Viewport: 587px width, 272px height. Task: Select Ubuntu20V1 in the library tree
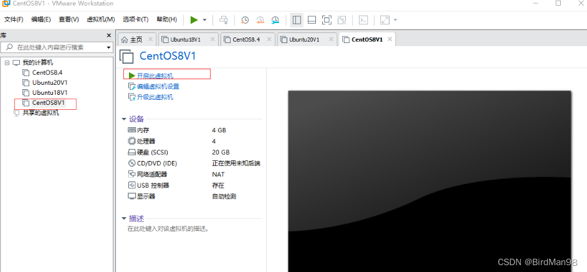click(x=50, y=82)
